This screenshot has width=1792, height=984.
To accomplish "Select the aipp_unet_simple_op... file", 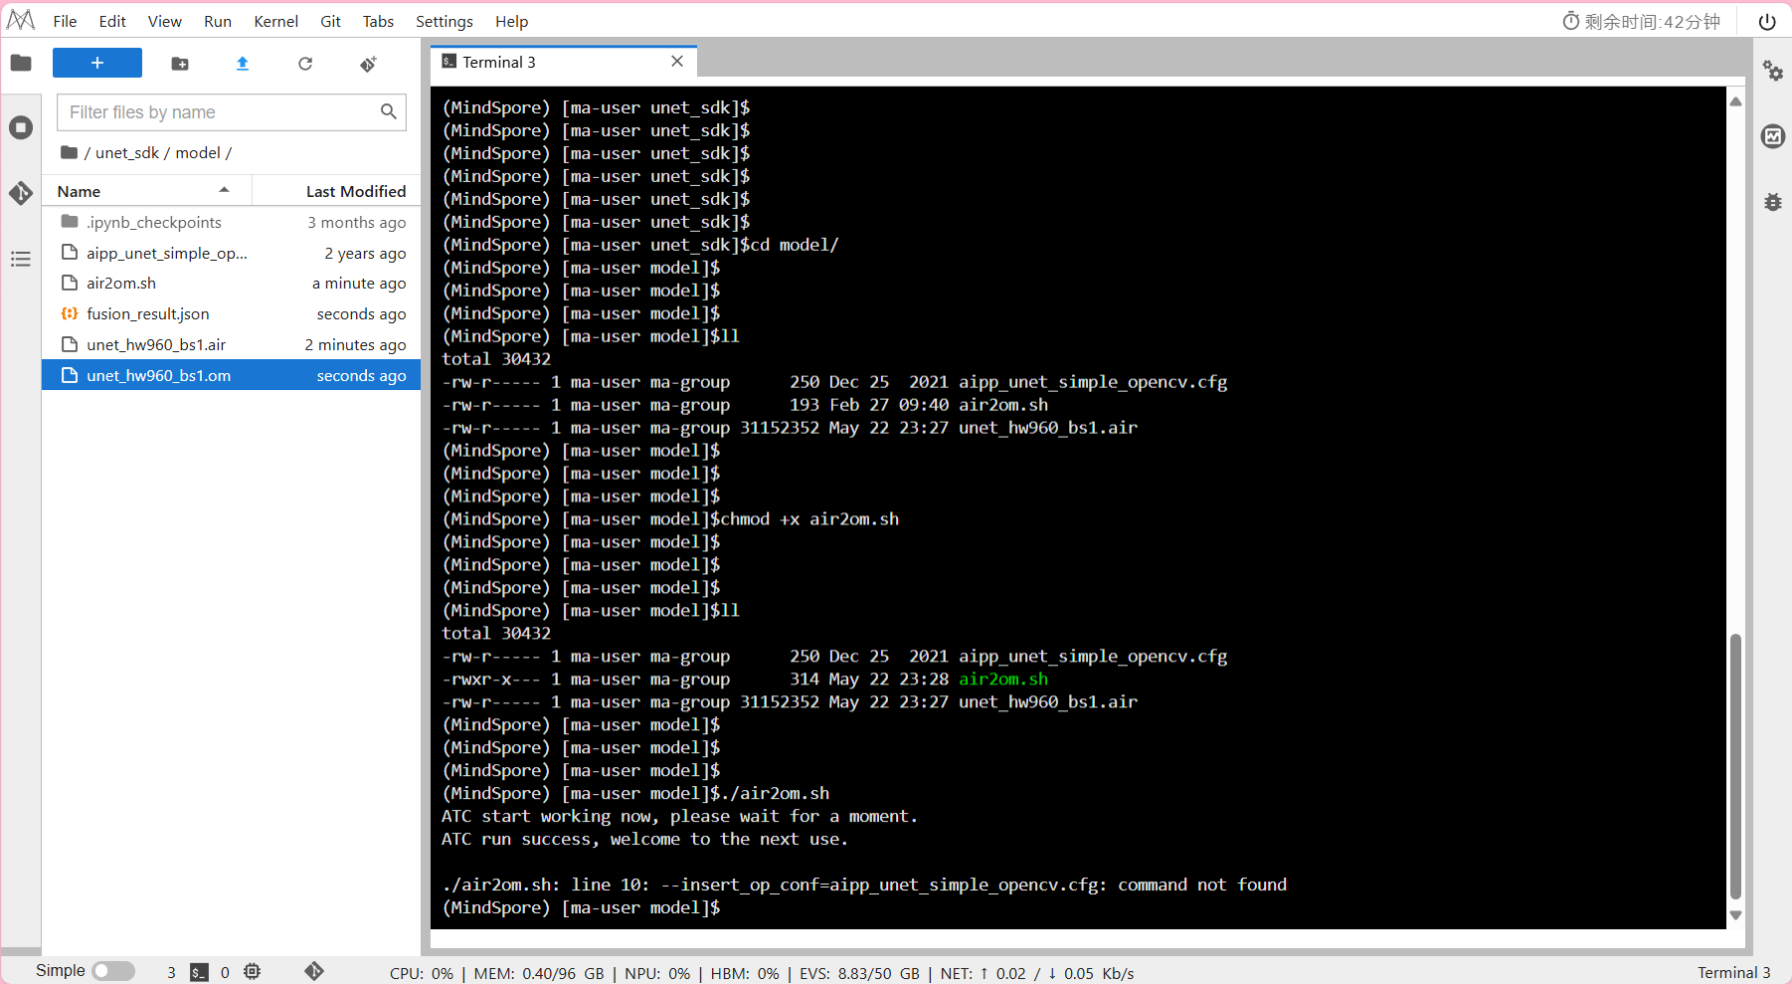I will pyautogui.click(x=231, y=253).
